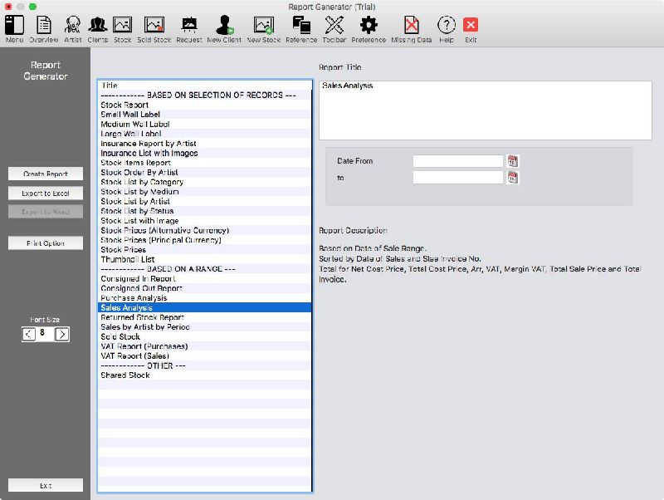Image resolution: width=664 pixels, height=500 pixels.
Task: Select Sales by Artist by Period
Action: (204, 327)
